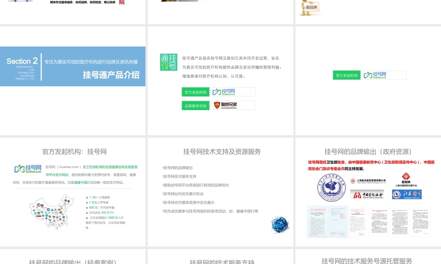Click the statistic 600万/月可挂号量
The width and height of the screenshot is (441, 264).
pyautogui.click(x=100, y=208)
